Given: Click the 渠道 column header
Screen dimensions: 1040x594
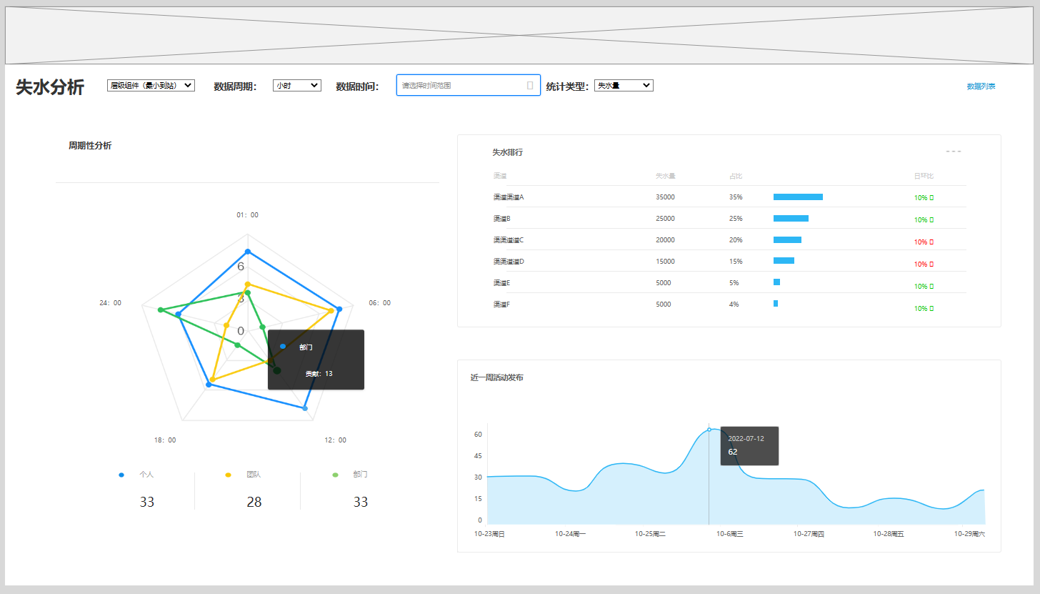Looking at the screenshot, I should (x=499, y=176).
